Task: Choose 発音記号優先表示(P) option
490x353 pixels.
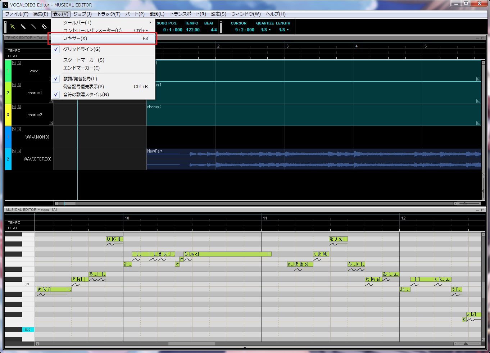Action: [x=103, y=87]
